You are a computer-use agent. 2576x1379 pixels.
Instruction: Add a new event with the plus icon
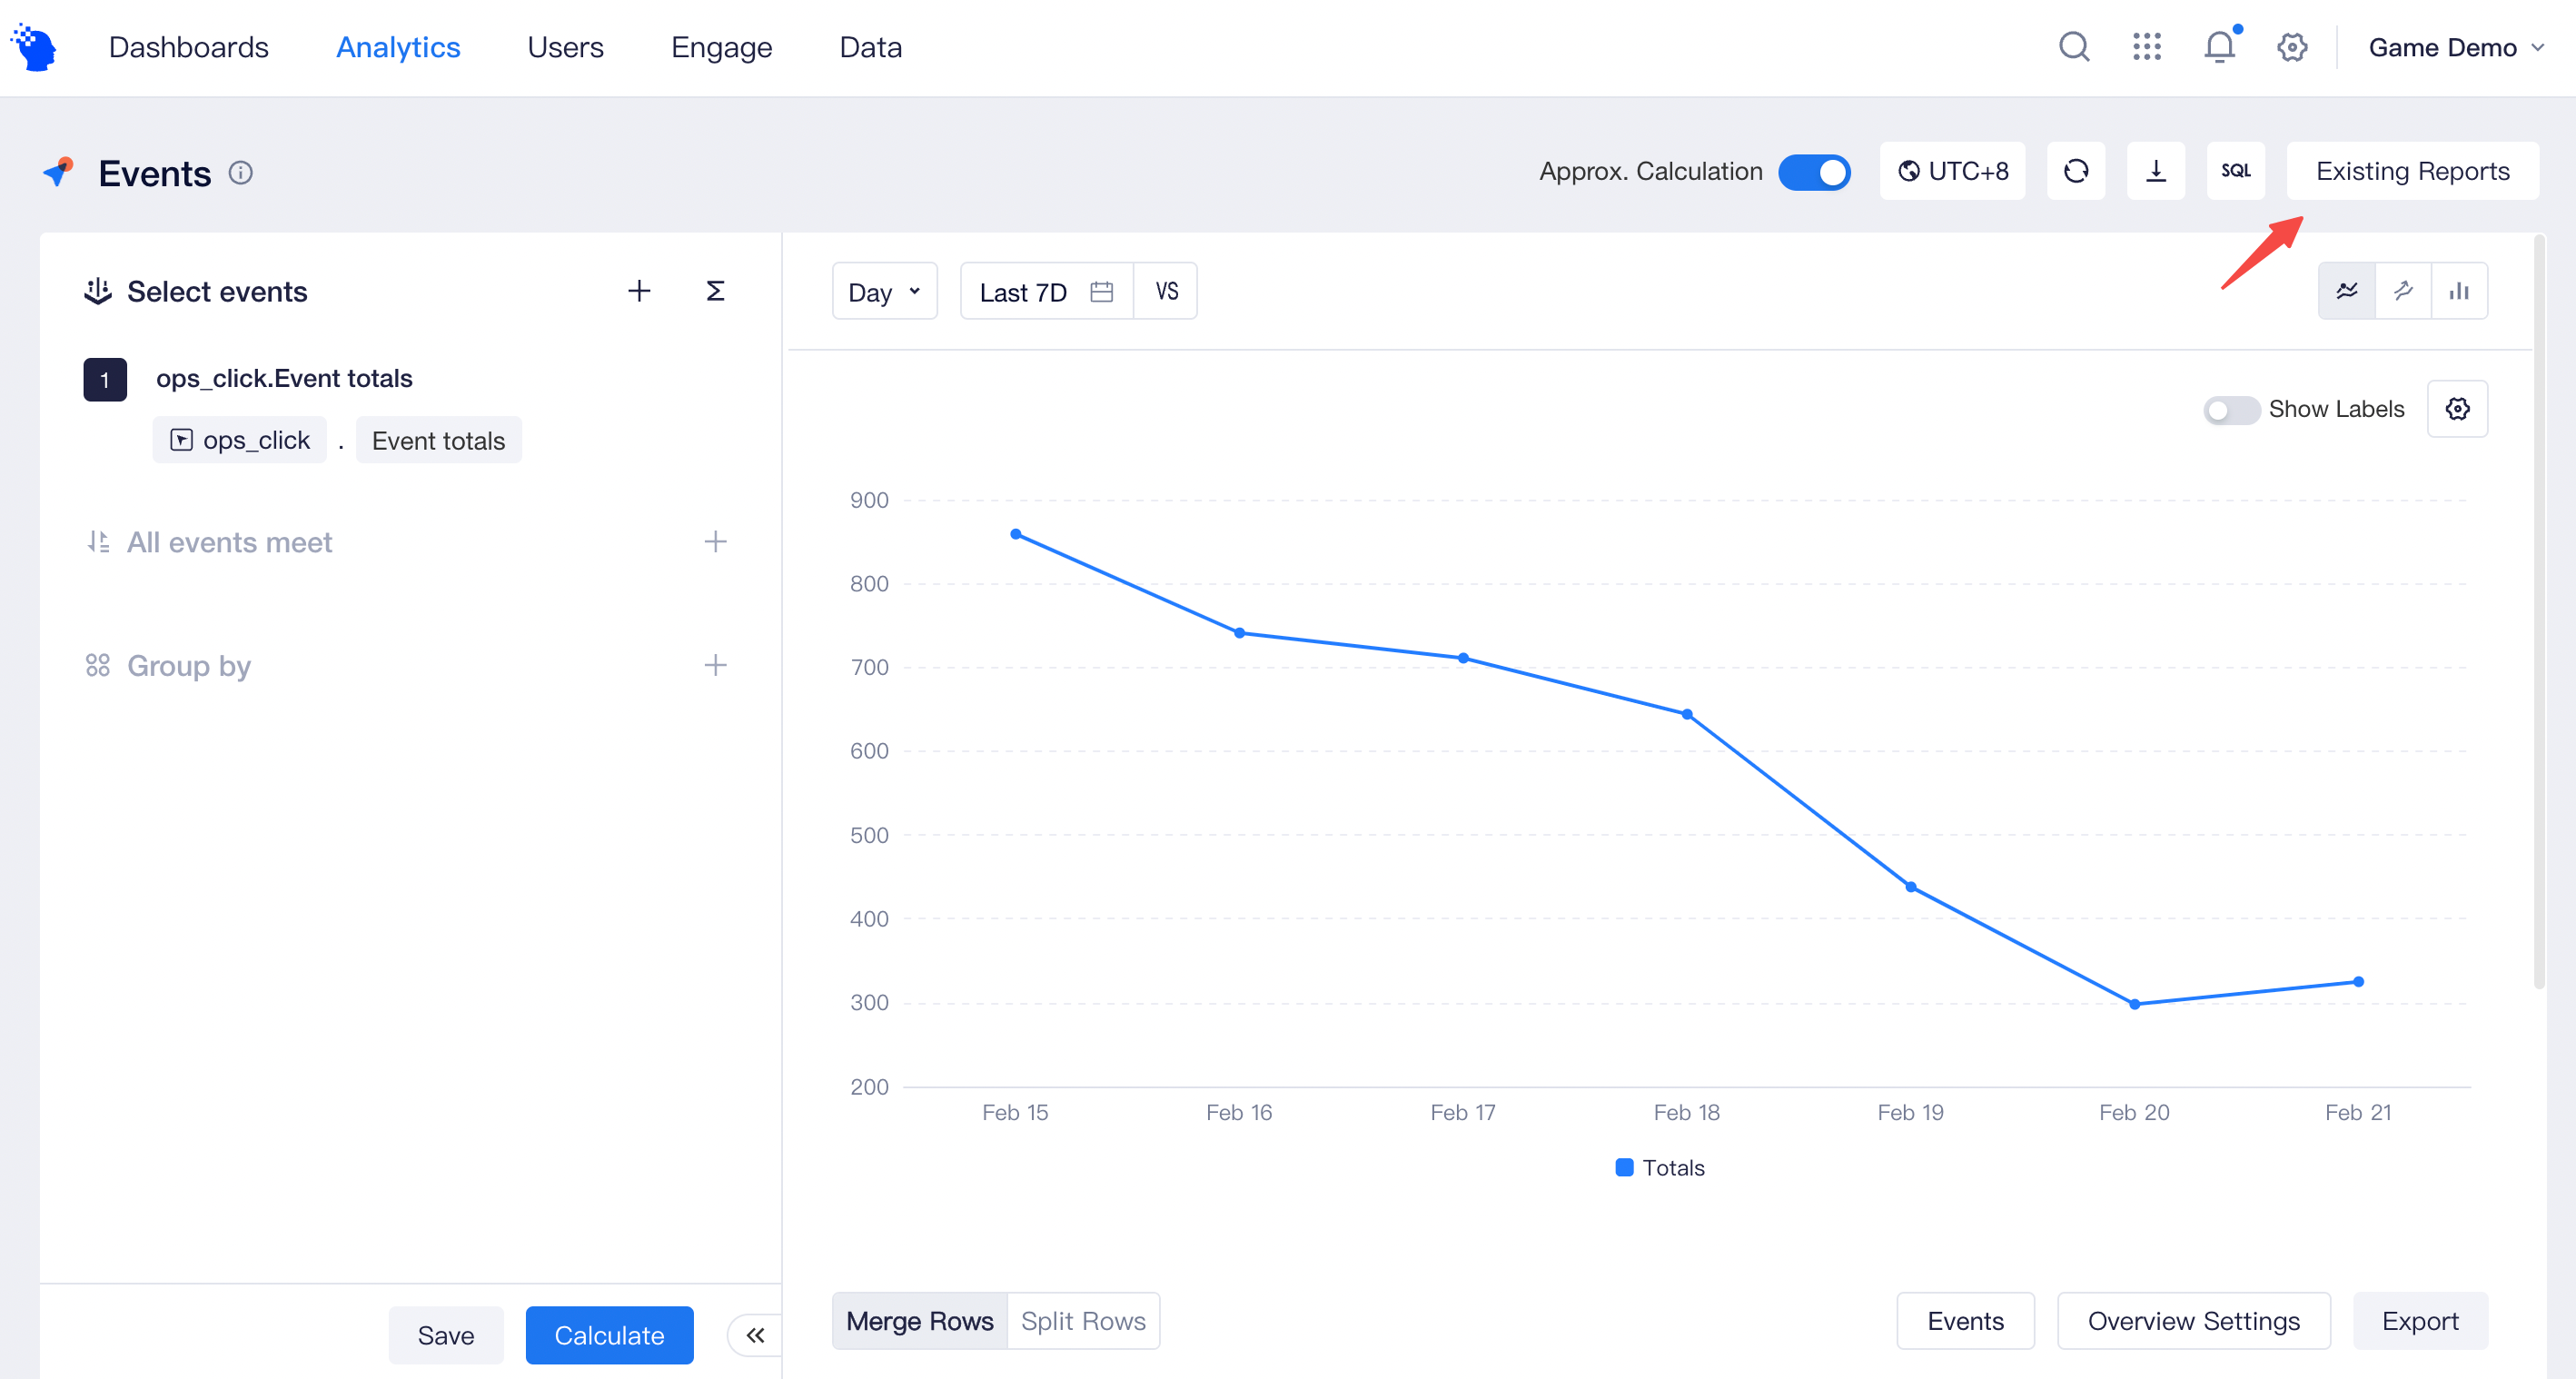[639, 290]
